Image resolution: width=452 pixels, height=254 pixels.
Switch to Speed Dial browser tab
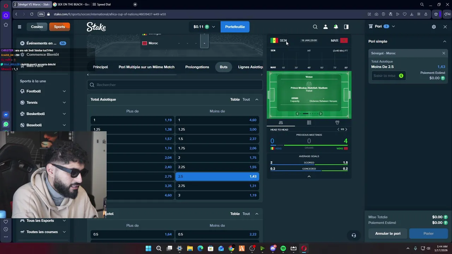click(x=104, y=5)
